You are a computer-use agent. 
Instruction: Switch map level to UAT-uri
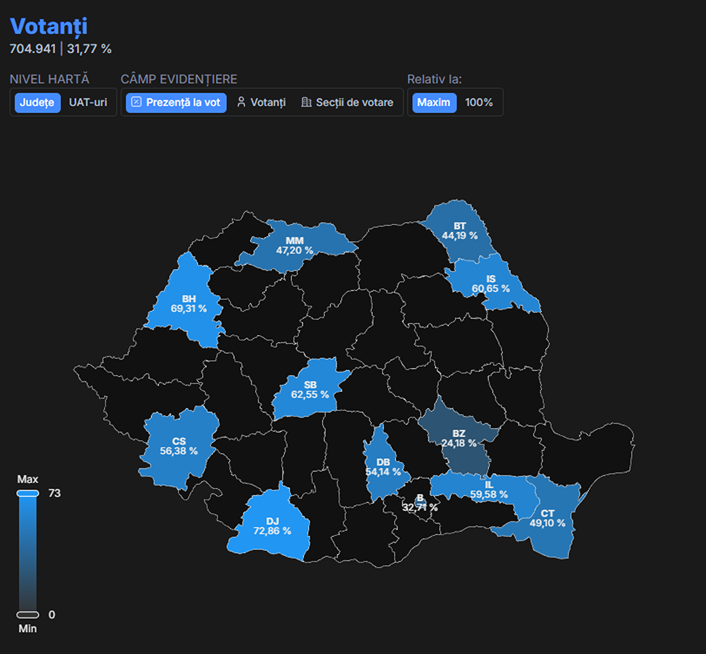(88, 102)
